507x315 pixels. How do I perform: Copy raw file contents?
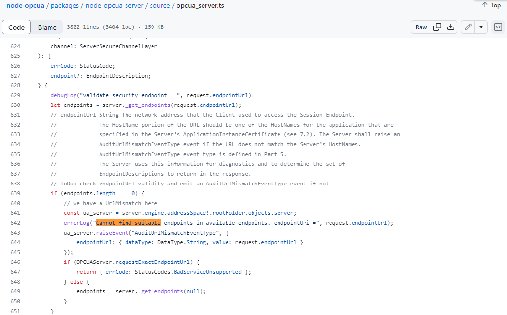pyautogui.click(x=436, y=27)
